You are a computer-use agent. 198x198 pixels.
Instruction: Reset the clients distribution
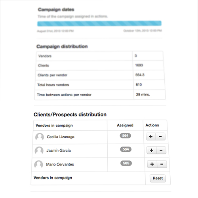click(158, 178)
